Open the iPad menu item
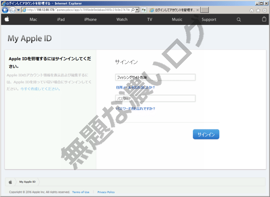 (x=61, y=19)
